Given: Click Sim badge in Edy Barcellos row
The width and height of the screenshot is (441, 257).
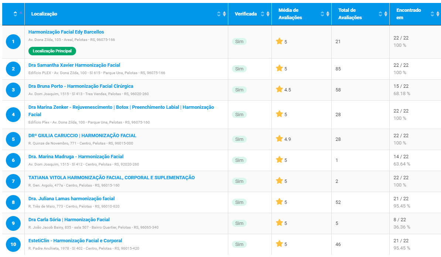Looking at the screenshot, I should [239, 42].
